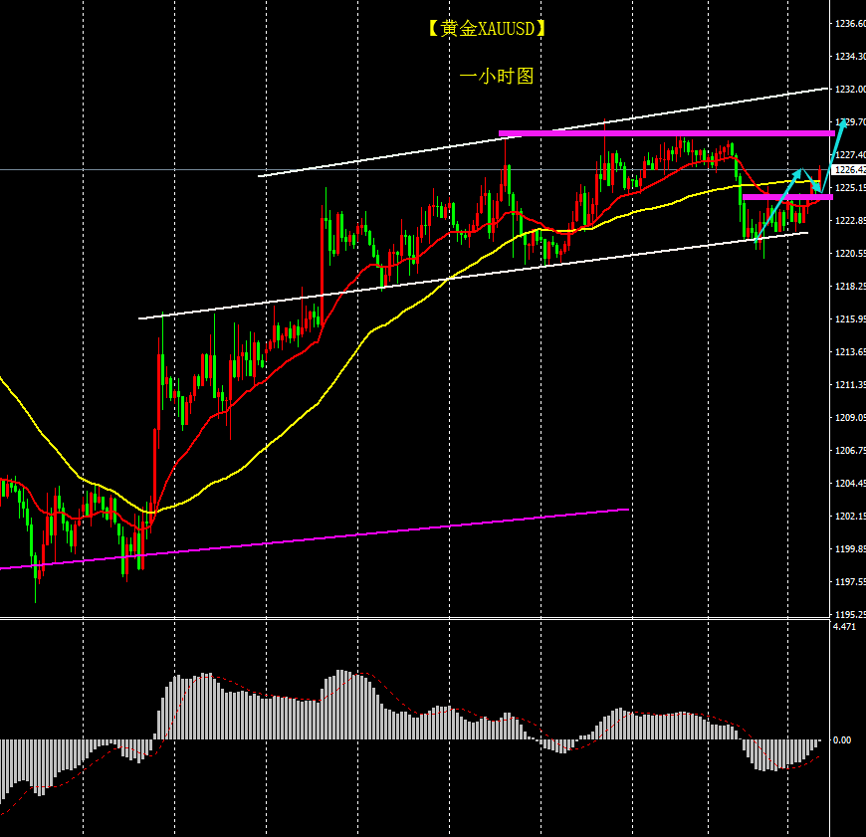Click the 1232.00 price axis label
Viewport: 866px width, 837px height.
[849, 90]
